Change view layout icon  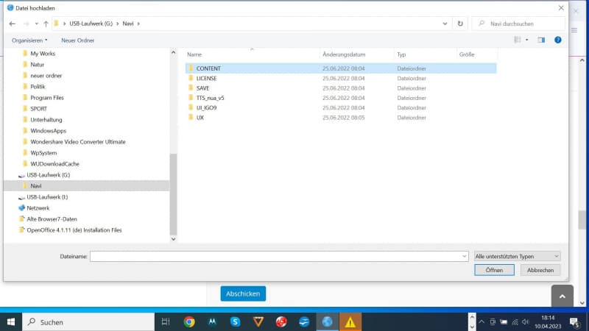[518, 40]
